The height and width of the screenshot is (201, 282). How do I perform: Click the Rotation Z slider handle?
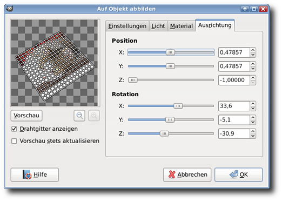164,133
